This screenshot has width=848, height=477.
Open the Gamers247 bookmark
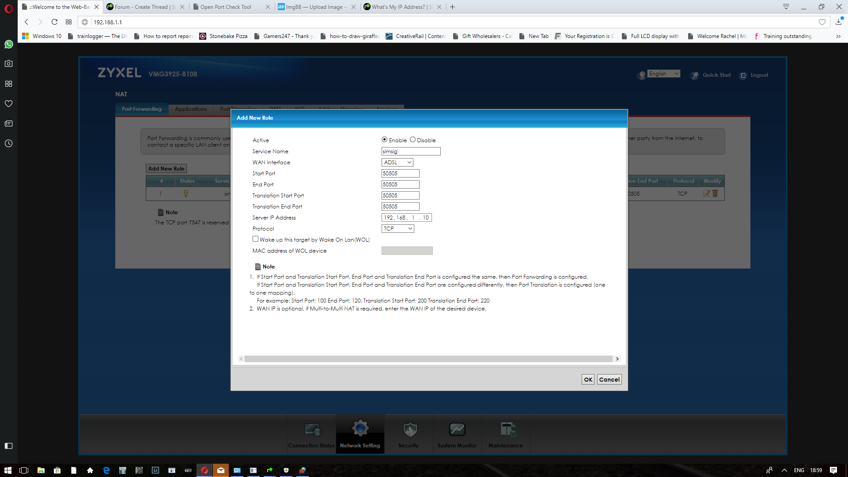(x=284, y=36)
